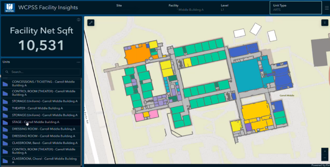Screen dimensions: 330x167
Task: Open the Units panel more options menu
Action: point(79,62)
